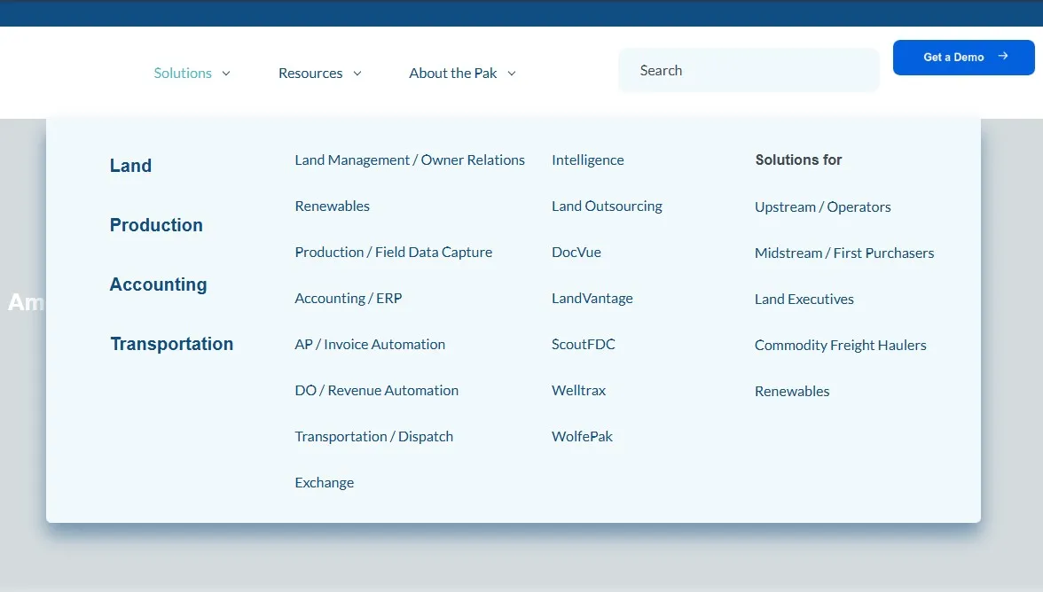
Task: Click the arrow icon on Get a Demo
Action: (1001, 56)
